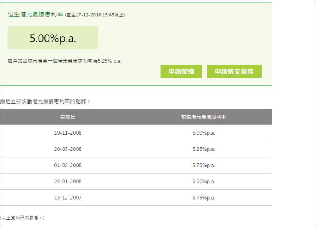Select the 6.75%p.a. table cell
316x226 pixels.
coord(204,198)
